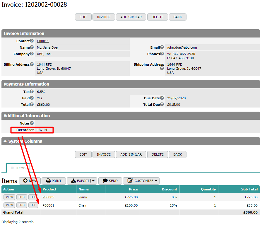The width and height of the screenshot is (262, 225).
Task: Open the Export dropdown arrow
Action: pos(93,181)
